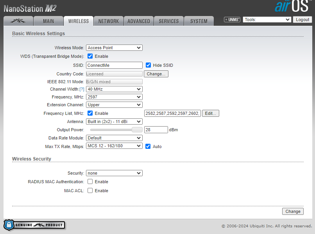Viewport: 315px width, 234px height.
Task: Open the SYSTEM tab
Action: [x=199, y=21]
